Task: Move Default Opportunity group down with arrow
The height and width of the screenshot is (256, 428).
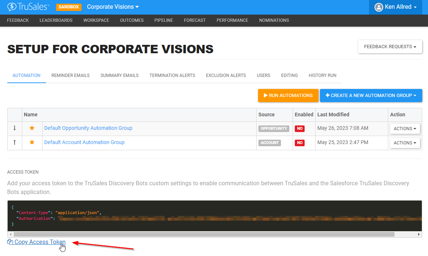Action: pyautogui.click(x=15, y=128)
